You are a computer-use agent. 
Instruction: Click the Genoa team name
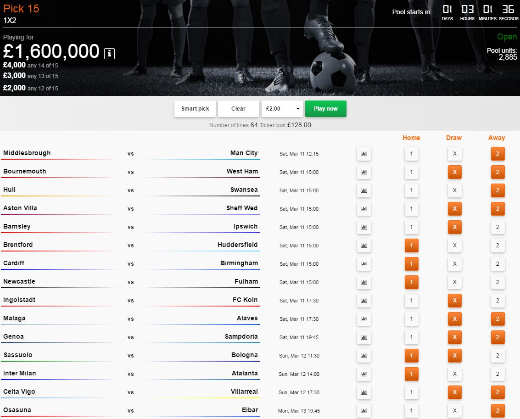pos(13,336)
